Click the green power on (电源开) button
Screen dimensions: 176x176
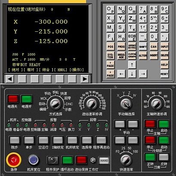27,99
